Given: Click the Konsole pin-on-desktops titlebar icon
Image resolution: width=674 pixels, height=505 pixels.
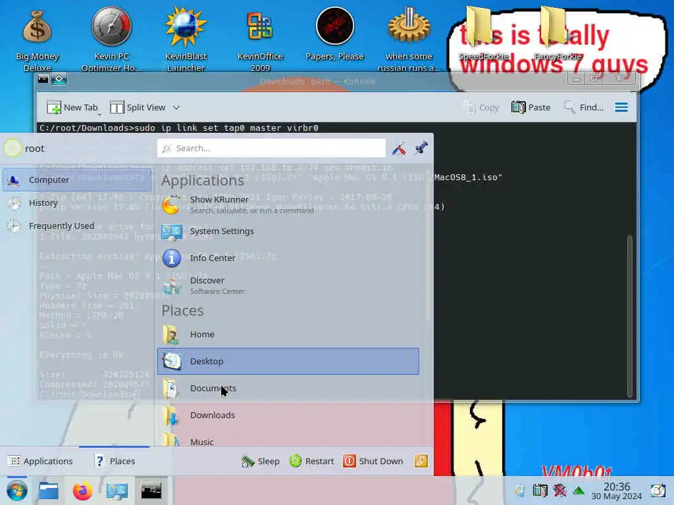Looking at the screenshot, I should (59, 79).
